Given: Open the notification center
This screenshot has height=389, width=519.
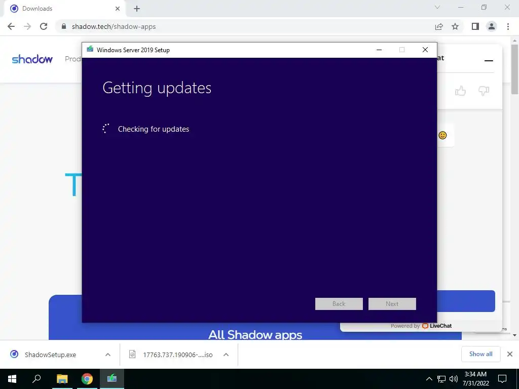Looking at the screenshot, I should click(x=502, y=379).
